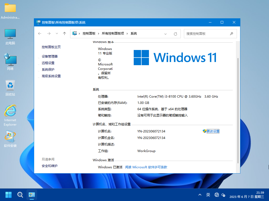Refresh the control panel page
The image size is (269, 201).
[x=175, y=34]
